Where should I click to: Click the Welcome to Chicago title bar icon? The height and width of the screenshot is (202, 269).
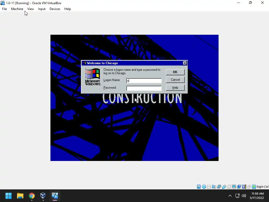[84, 63]
